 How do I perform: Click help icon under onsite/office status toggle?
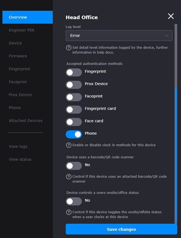69,212
